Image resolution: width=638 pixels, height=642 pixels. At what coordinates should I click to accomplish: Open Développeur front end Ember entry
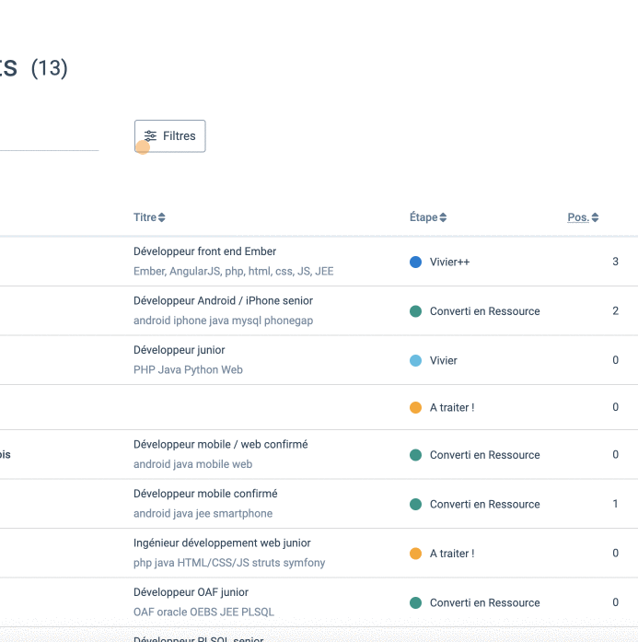pyautogui.click(x=204, y=251)
